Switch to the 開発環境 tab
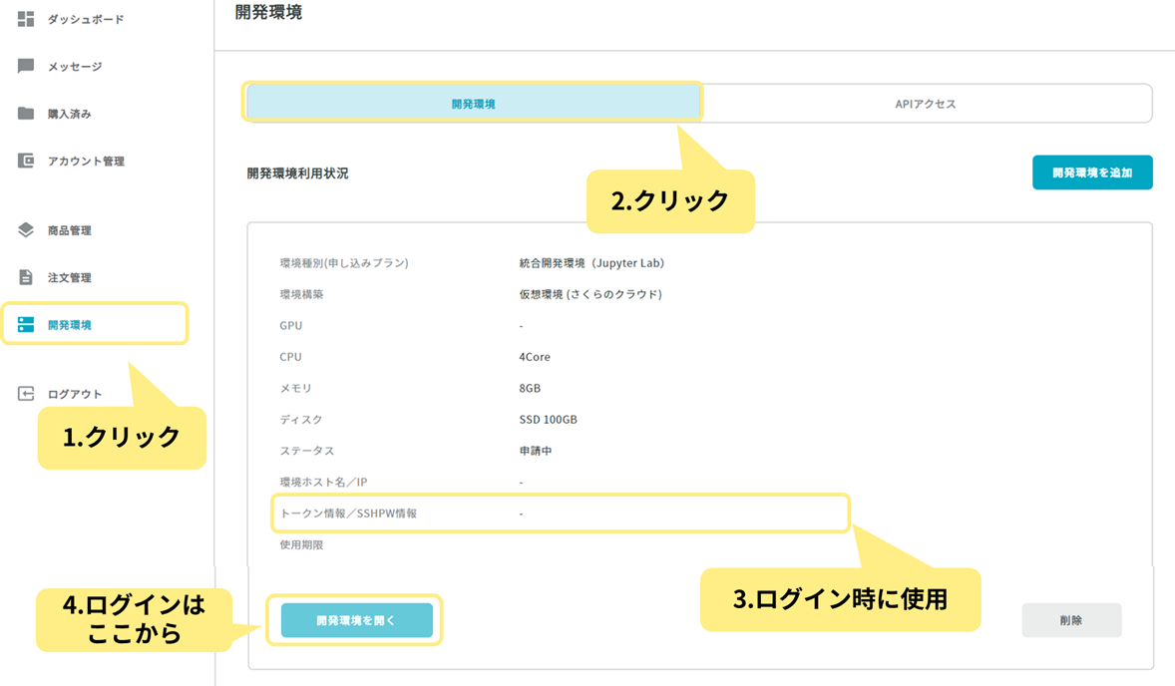Image resolution: width=1175 pixels, height=686 pixels. tap(473, 103)
